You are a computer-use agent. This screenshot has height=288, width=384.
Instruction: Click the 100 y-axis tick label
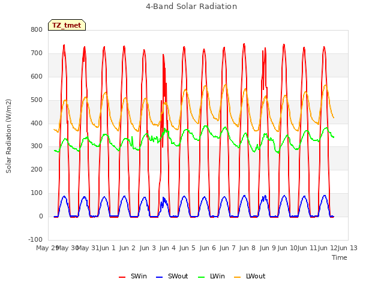37,193
